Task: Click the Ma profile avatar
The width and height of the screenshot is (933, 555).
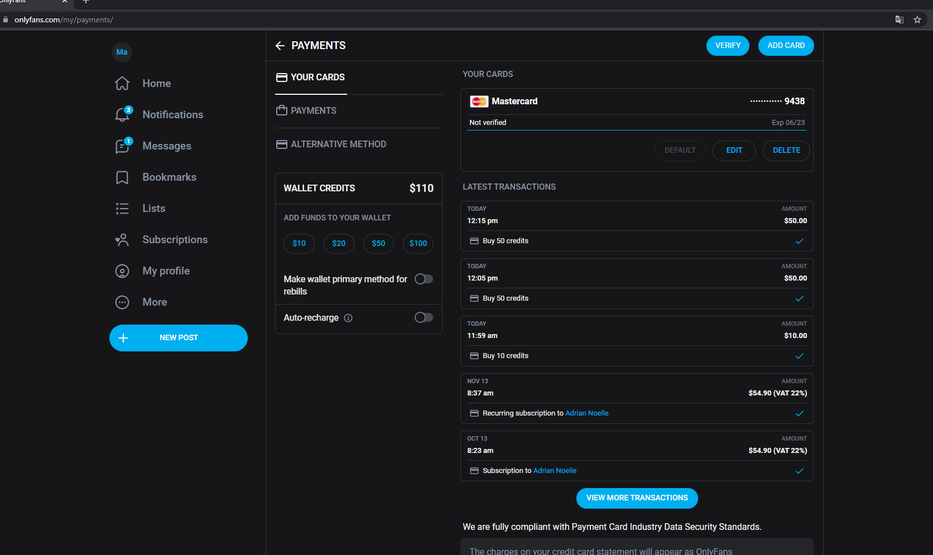Action: coord(122,52)
